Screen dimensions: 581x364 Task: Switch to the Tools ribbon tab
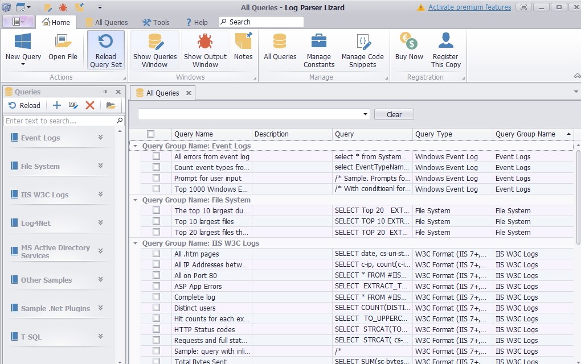[x=156, y=22]
